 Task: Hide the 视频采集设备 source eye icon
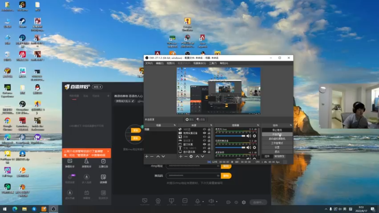(205, 133)
